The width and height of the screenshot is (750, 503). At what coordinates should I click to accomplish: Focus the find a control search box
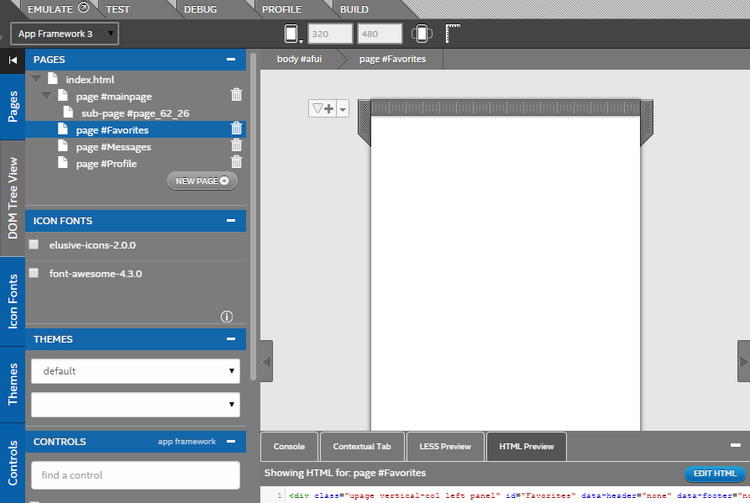135,475
